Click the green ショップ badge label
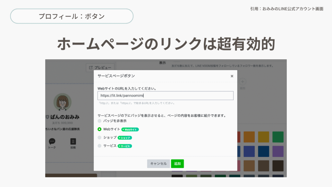The height and width of the screenshot is (187, 332). click(x=125, y=138)
